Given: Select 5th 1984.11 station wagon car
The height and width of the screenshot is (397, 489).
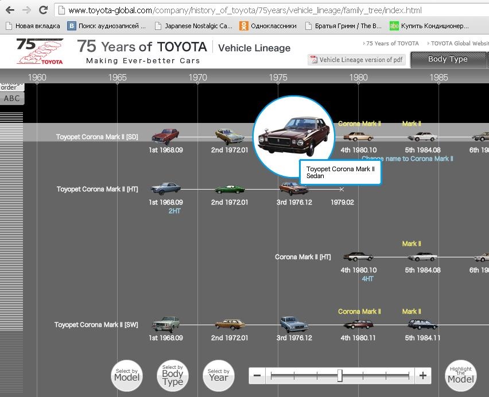Looking at the screenshot, I should tap(422, 325).
